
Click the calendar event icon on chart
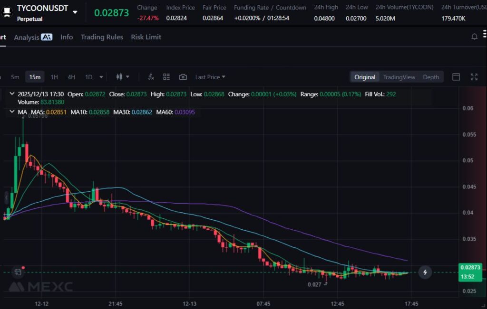(x=18, y=272)
